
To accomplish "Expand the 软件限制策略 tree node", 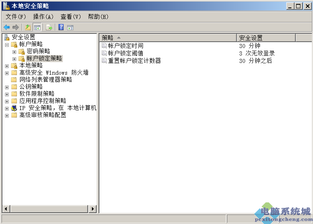I will tap(7, 95).
